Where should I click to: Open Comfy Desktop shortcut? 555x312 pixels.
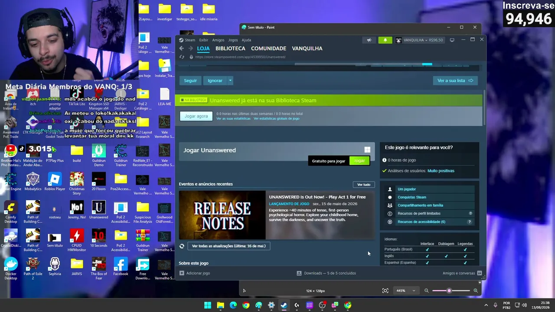pos(11,212)
